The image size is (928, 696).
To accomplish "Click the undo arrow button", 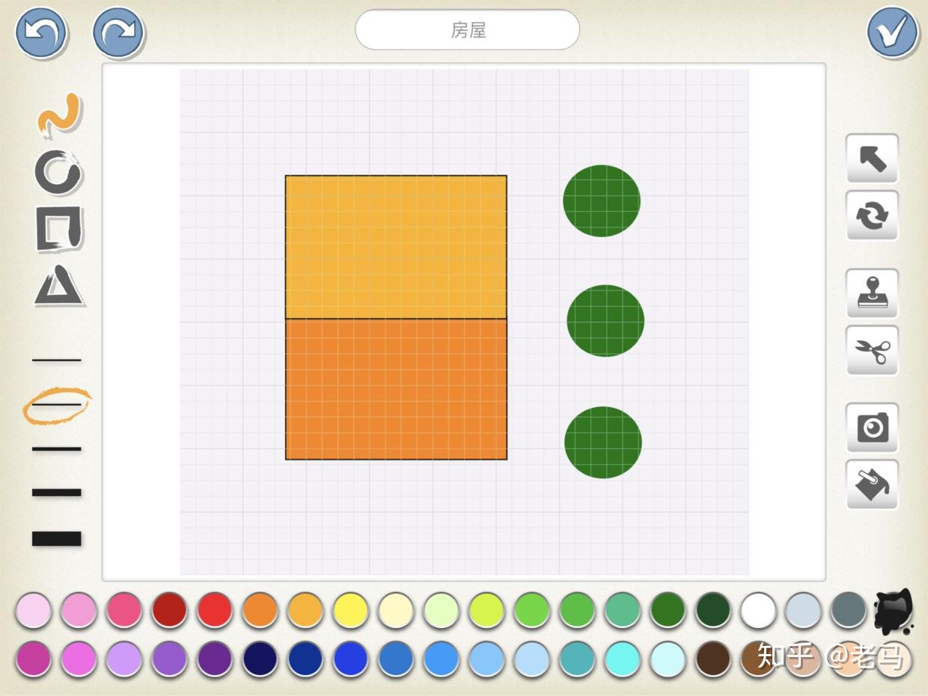I will point(41,32).
